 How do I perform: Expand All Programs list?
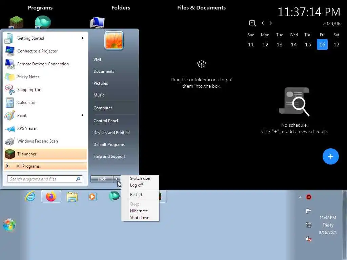(x=45, y=166)
